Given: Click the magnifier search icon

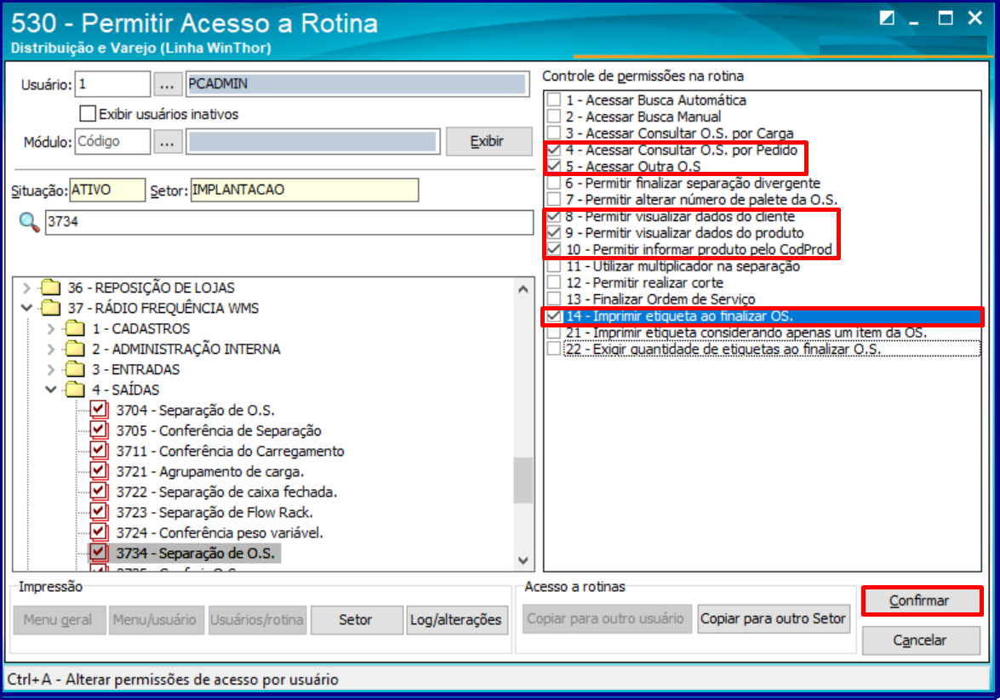Looking at the screenshot, I should 29,223.
